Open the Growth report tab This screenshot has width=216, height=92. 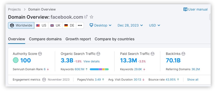pos(78,39)
